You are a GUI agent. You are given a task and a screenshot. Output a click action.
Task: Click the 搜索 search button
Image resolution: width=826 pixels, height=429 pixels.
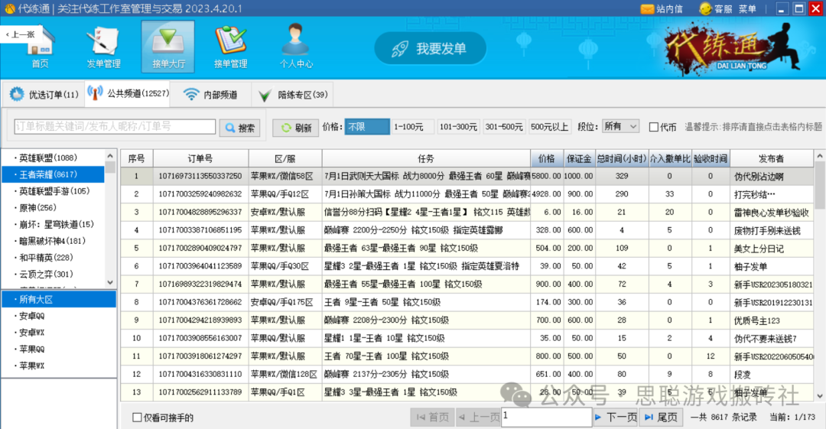[239, 128]
